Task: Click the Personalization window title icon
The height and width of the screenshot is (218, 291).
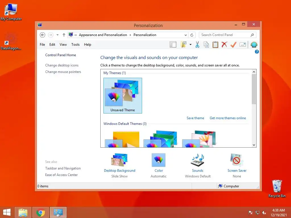Action: (40, 25)
